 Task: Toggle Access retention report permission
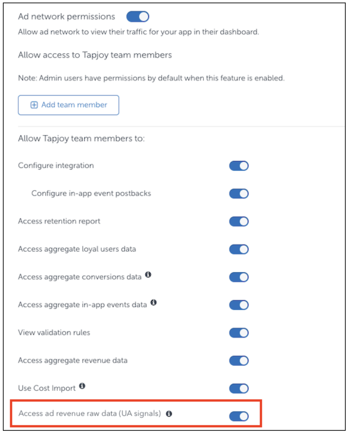pyautogui.click(x=239, y=221)
